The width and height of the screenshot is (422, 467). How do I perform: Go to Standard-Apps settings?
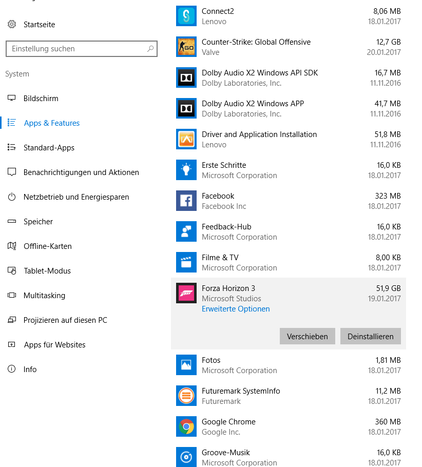coord(49,148)
